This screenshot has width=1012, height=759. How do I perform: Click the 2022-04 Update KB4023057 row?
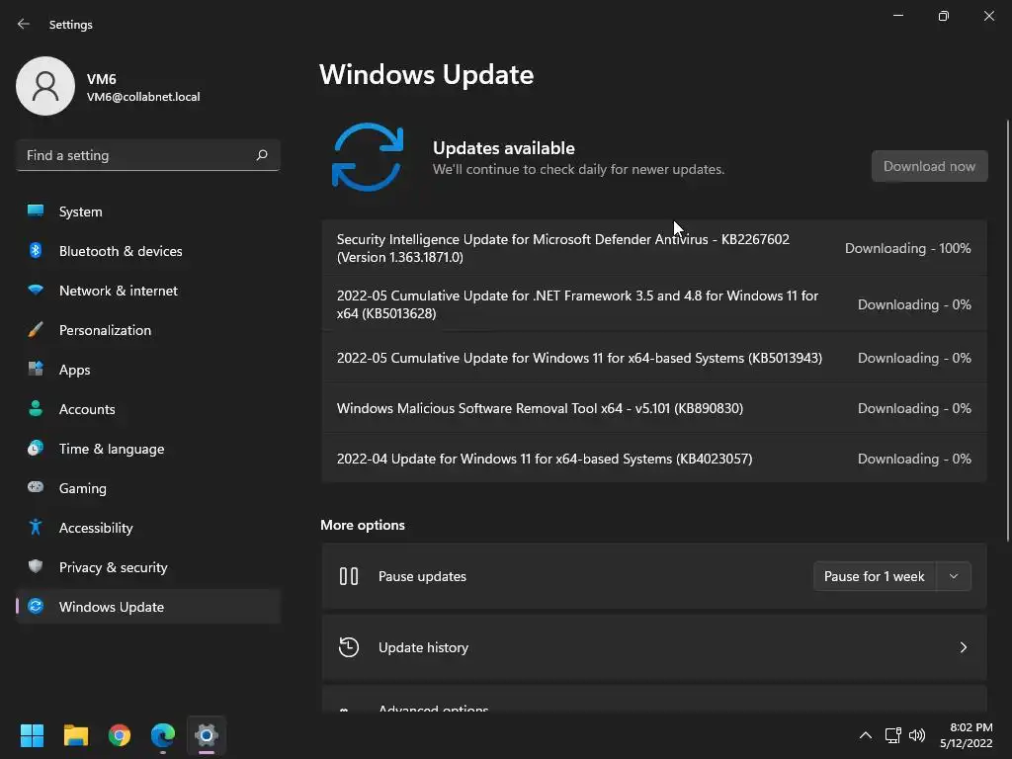[x=654, y=459]
